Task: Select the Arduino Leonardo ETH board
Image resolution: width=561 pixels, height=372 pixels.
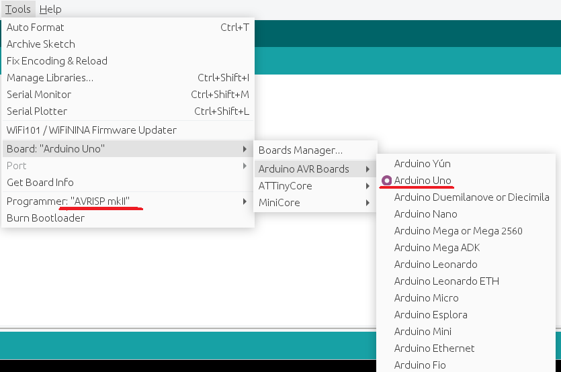Action: (466, 281)
